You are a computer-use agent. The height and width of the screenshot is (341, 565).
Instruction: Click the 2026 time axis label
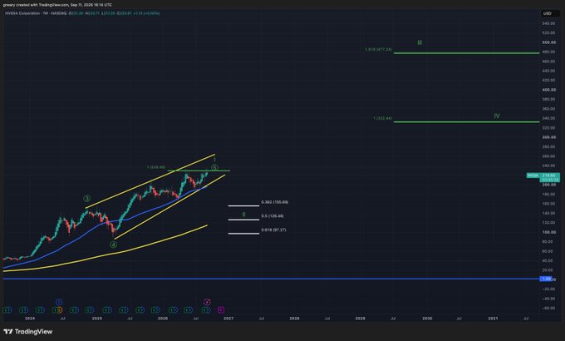(163, 319)
